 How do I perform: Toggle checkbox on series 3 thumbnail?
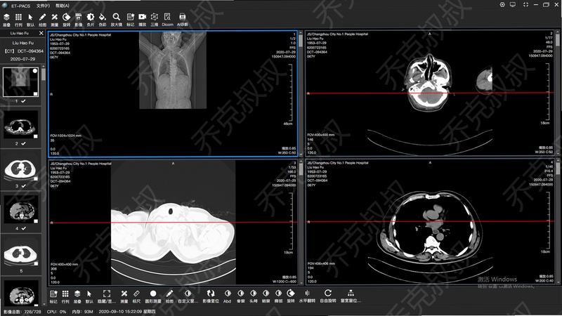[x=36, y=179]
